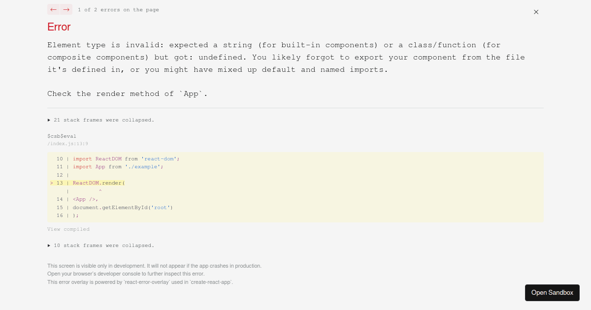Viewport: 591px width, 310px height.
Task: Click the 'Check the render method' message text
Action: point(127,93)
